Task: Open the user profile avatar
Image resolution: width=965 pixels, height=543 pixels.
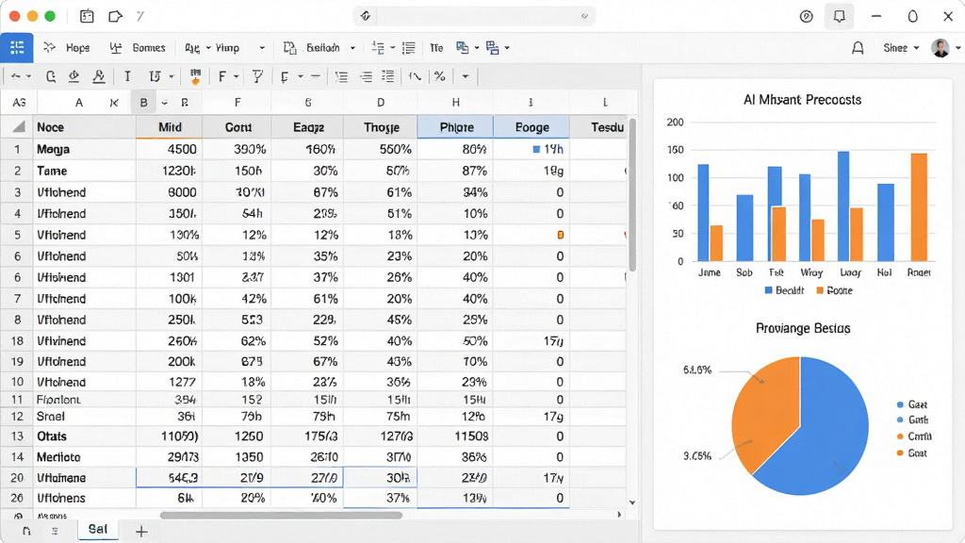Action: point(940,47)
